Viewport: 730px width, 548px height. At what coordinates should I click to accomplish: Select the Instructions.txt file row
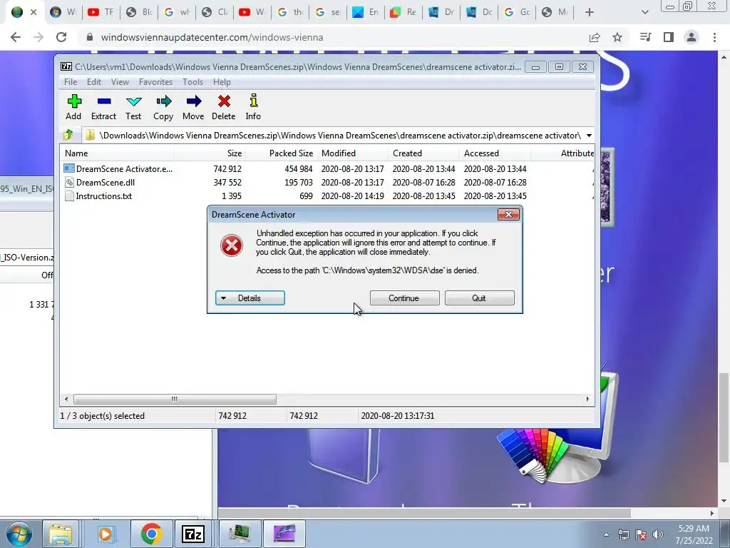(x=327, y=196)
